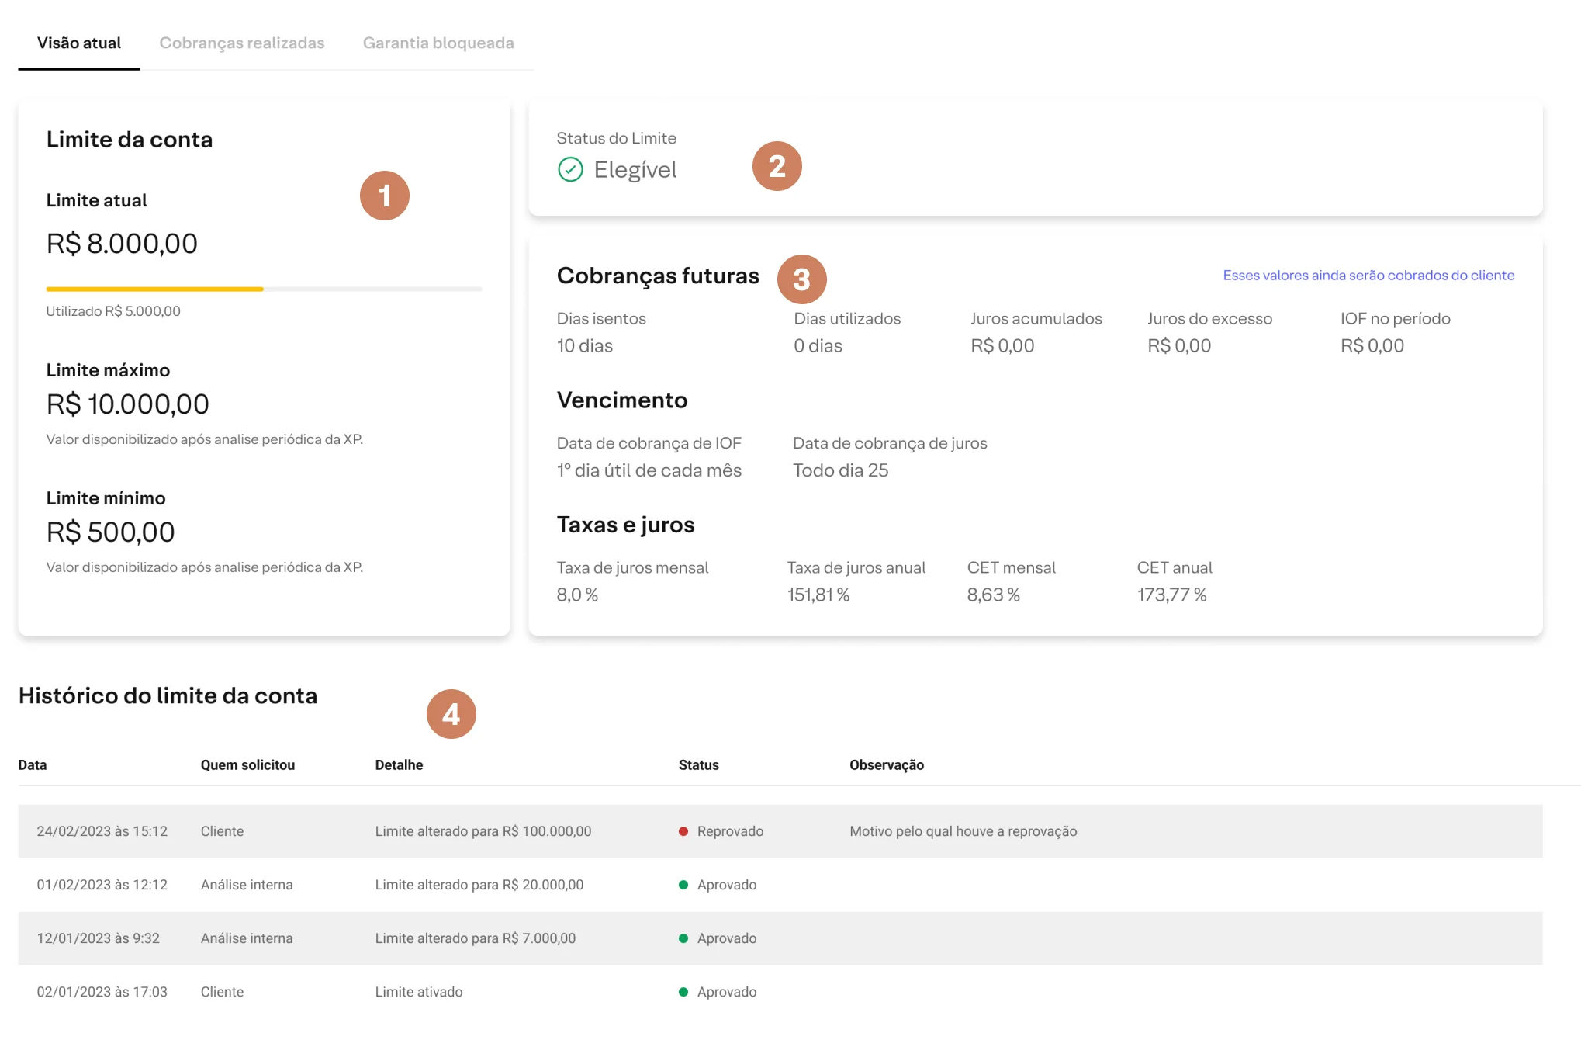Click the Quem solicitou column header
Screen dimensions: 1581x1040
[247, 764]
